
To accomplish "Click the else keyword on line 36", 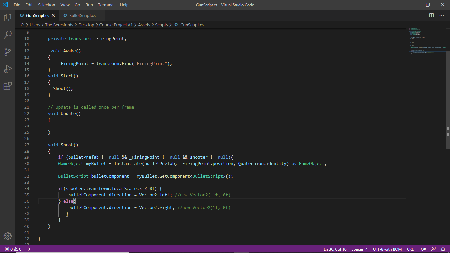I will click(68, 201).
